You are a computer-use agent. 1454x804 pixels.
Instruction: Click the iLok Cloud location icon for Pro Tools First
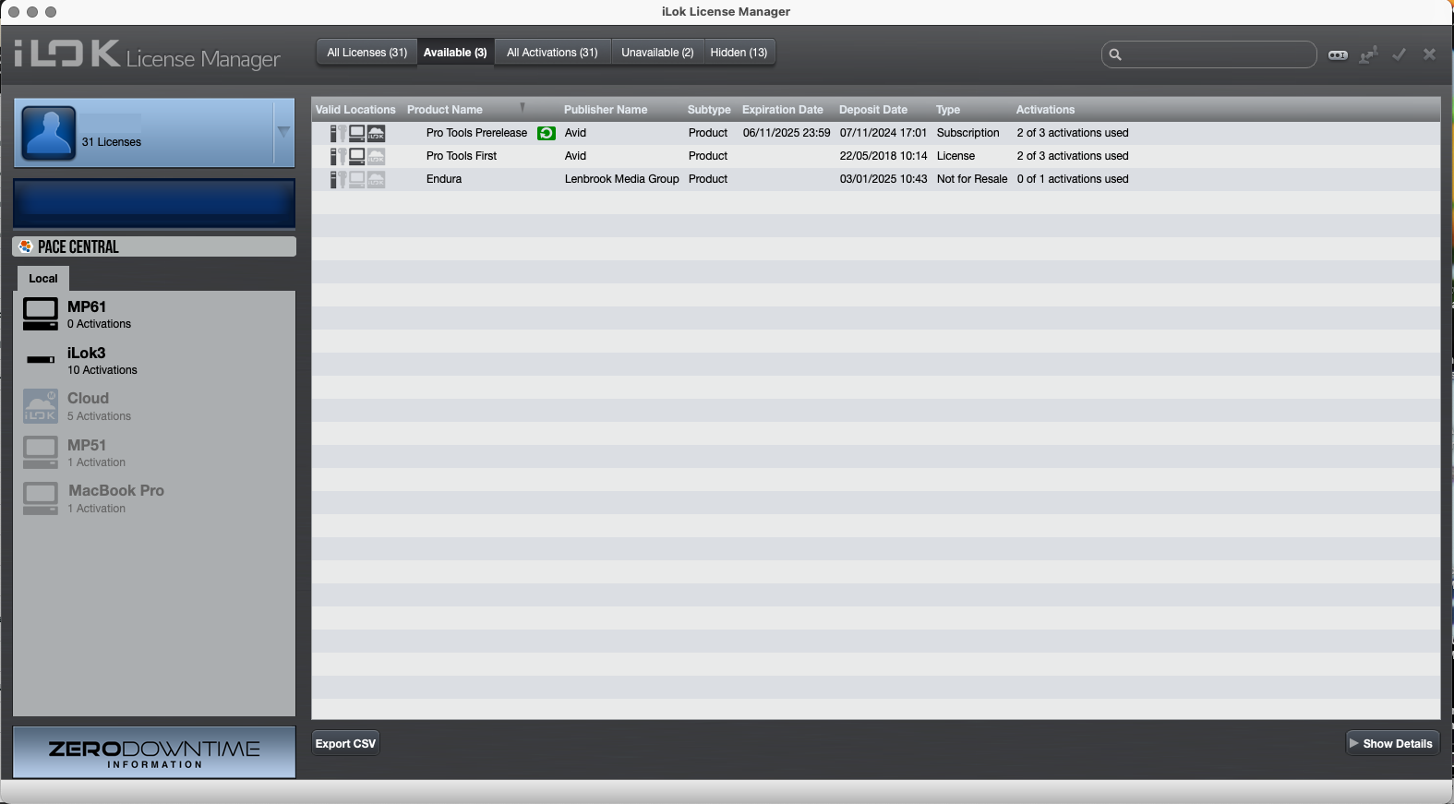click(x=377, y=157)
